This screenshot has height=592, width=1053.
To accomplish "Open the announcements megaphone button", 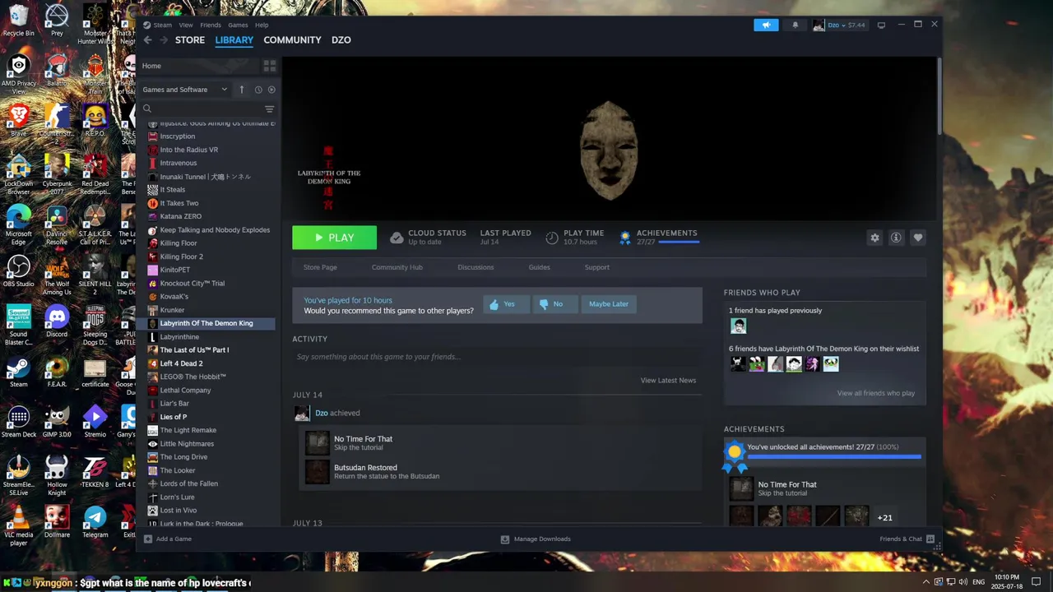I will point(766,25).
